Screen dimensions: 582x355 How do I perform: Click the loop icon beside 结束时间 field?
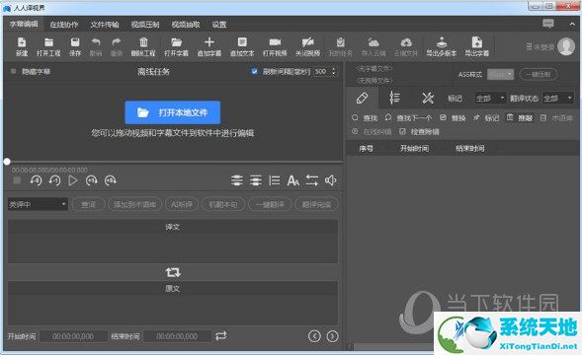click(221, 335)
